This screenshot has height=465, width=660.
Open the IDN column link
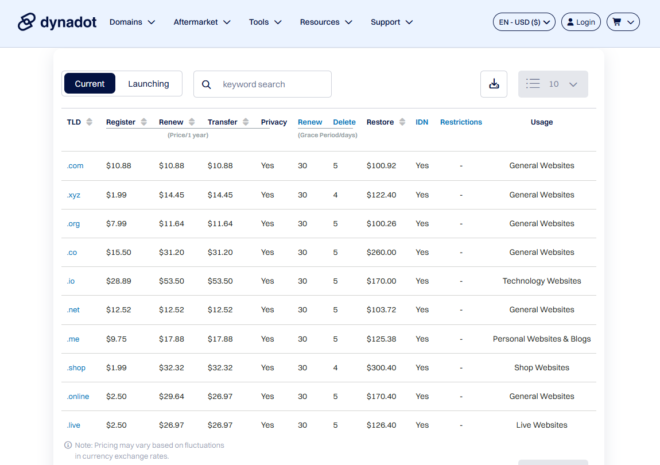[x=422, y=122]
